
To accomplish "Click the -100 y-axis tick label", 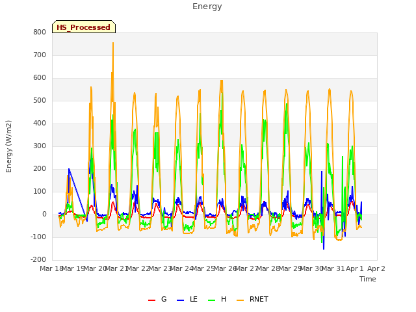I will coord(38,237).
